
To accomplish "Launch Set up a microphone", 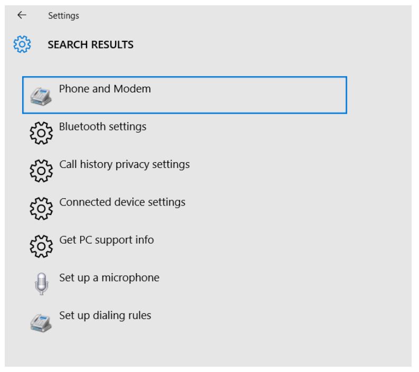I will pos(109,278).
